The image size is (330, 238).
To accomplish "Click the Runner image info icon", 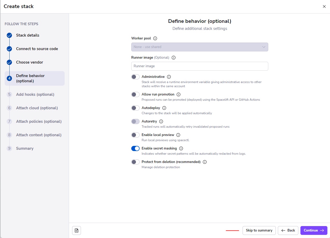I will coord(174,58).
